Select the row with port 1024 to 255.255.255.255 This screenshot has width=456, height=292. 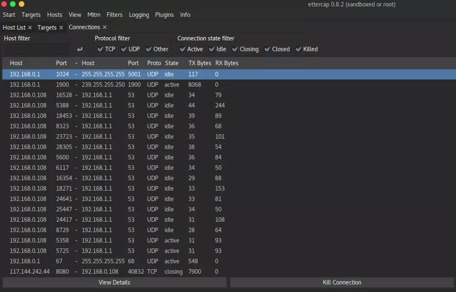point(229,74)
